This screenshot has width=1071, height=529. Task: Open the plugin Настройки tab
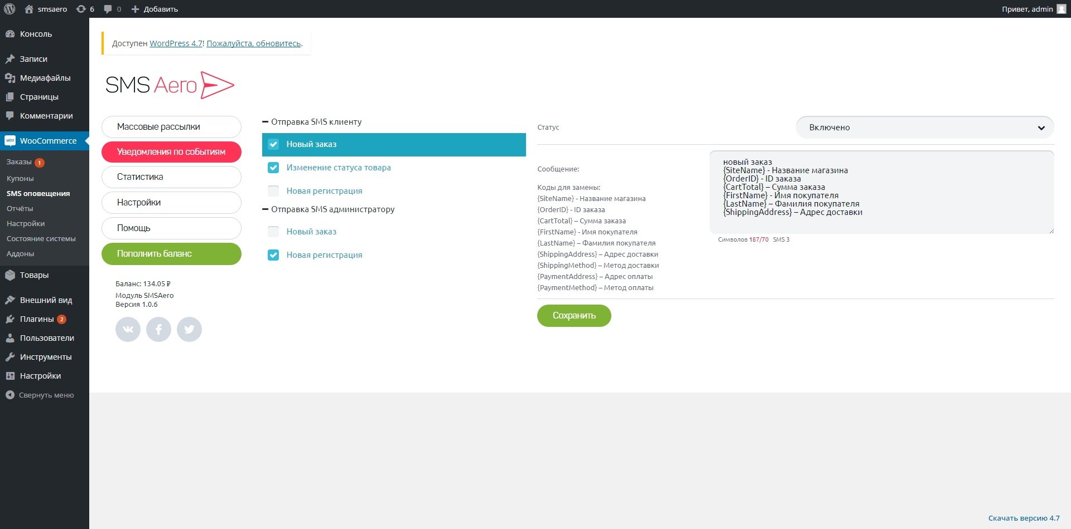click(x=171, y=203)
